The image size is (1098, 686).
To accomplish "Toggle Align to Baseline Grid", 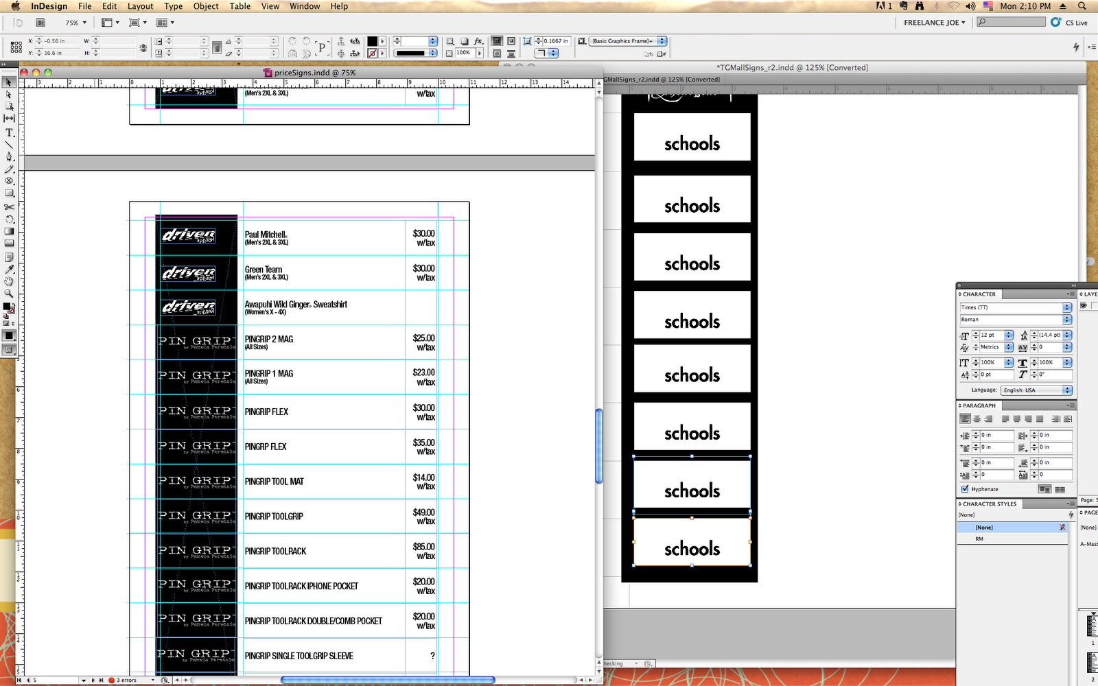I will click(x=1060, y=489).
